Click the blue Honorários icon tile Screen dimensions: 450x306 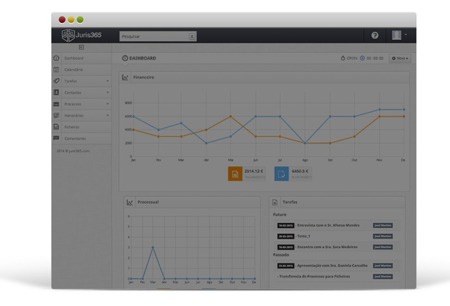(x=281, y=174)
